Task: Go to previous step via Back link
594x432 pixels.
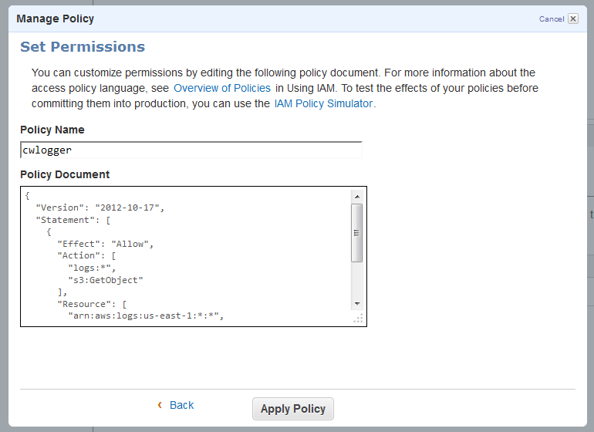Action: click(181, 405)
